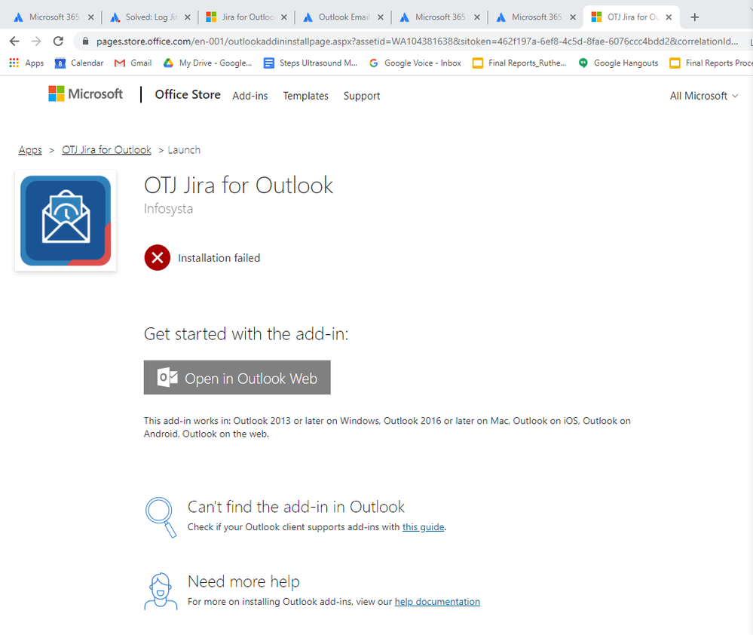
Task: Open the Calendar bookmark
Action: (x=78, y=63)
